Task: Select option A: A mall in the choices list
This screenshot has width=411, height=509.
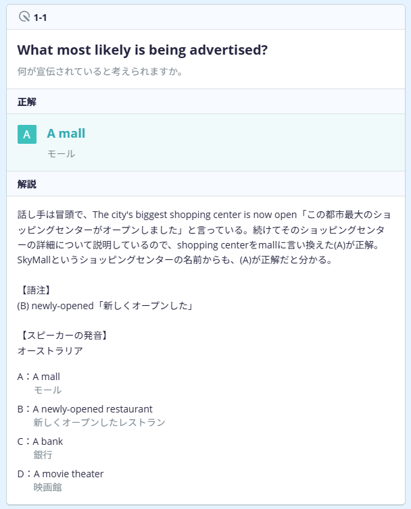Action: (x=47, y=377)
